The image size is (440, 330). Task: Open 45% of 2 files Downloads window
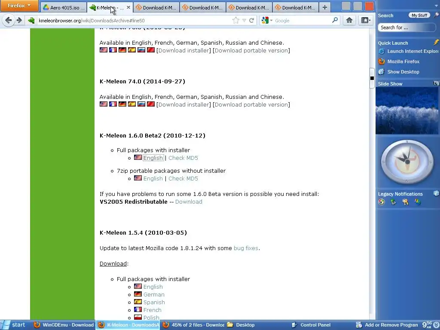point(194,325)
